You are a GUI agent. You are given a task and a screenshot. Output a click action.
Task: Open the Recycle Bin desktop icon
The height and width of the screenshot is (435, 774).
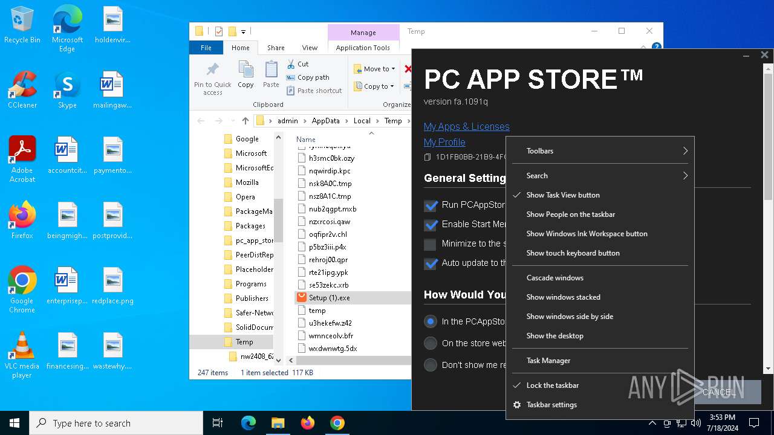22,25
